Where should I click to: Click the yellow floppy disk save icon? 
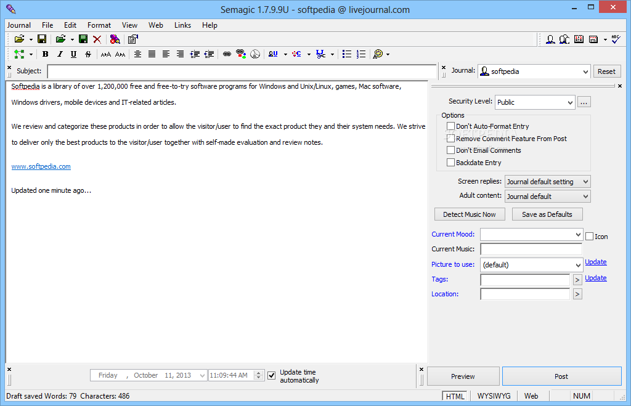point(42,39)
